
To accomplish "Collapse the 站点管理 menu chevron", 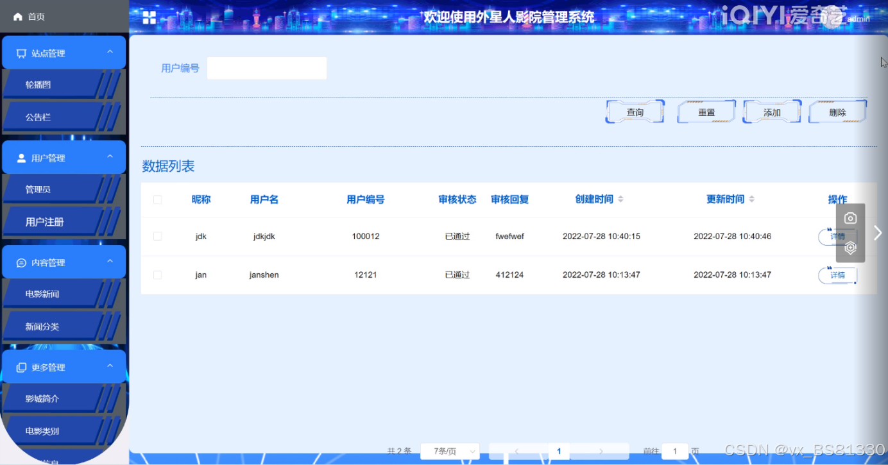I will pyautogui.click(x=110, y=52).
